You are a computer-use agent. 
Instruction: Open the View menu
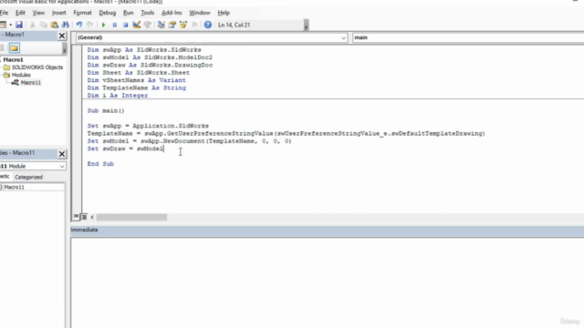point(38,13)
